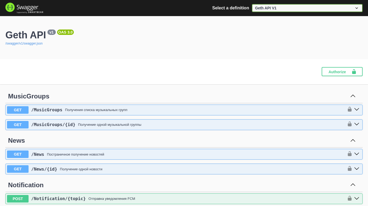Screen dimensions: 368x206
Task: Collapse the MusicGroups section
Action: (353, 96)
